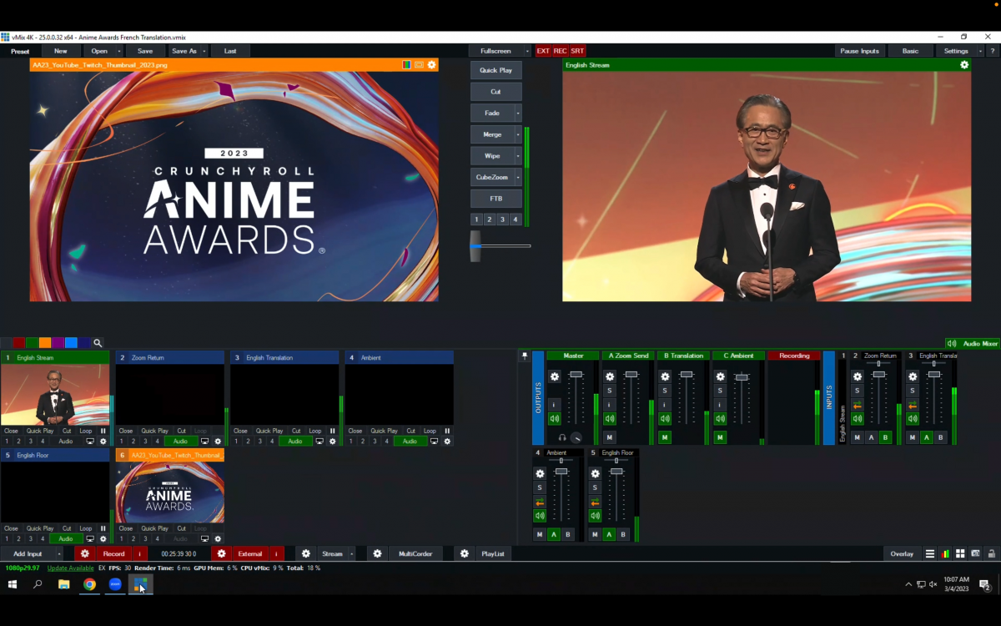Expand the Settings dropdown arrow

coord(980,51)
